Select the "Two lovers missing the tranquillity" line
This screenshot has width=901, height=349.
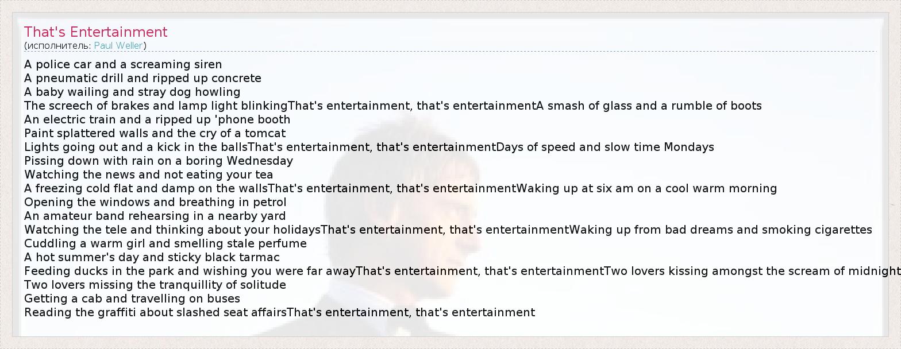point(155,285)
